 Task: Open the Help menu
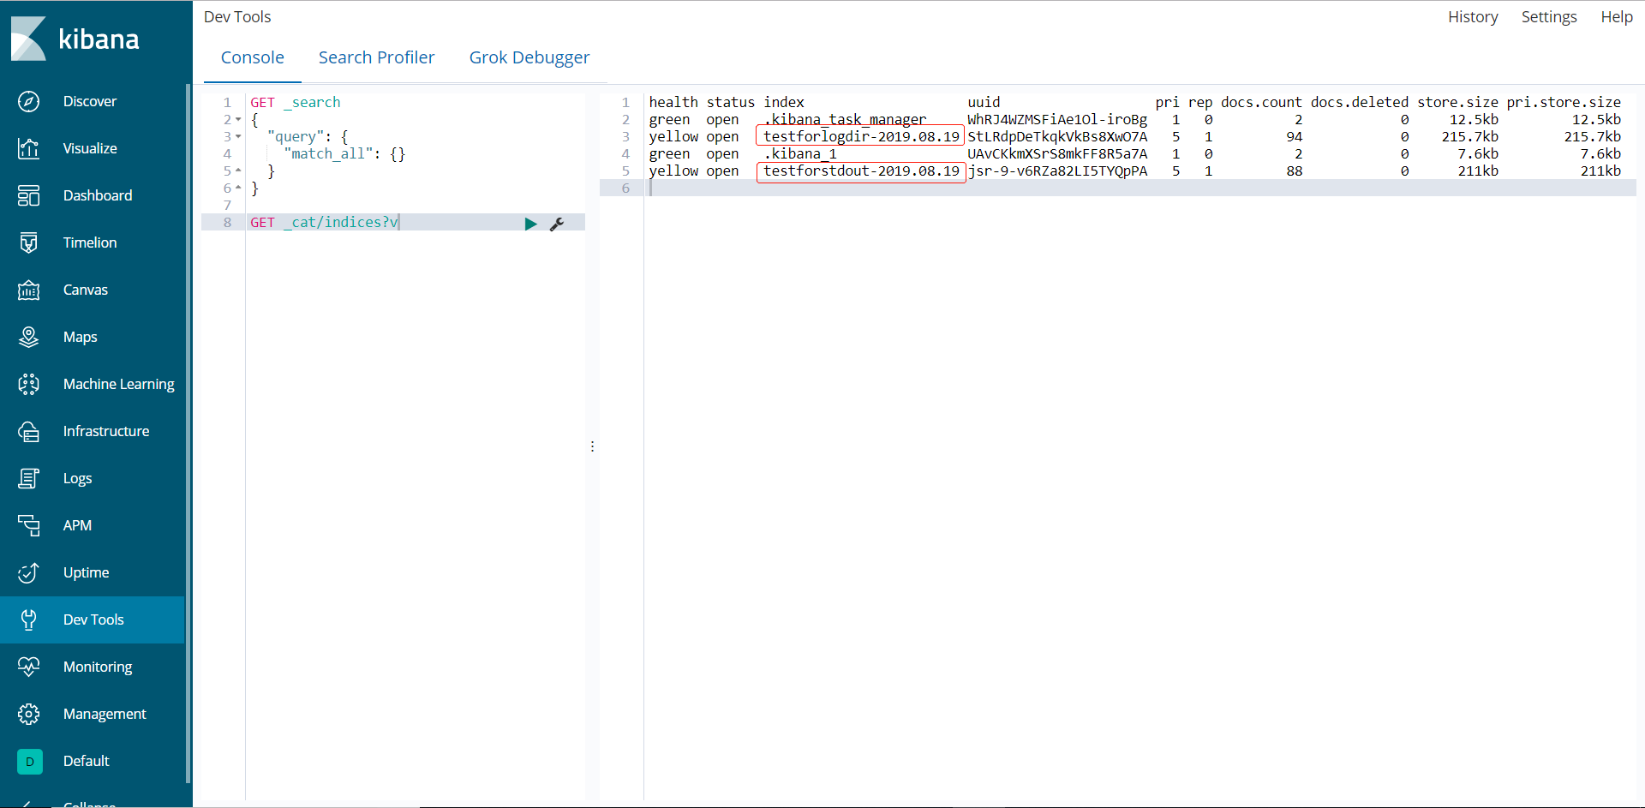pos(1617,17)
